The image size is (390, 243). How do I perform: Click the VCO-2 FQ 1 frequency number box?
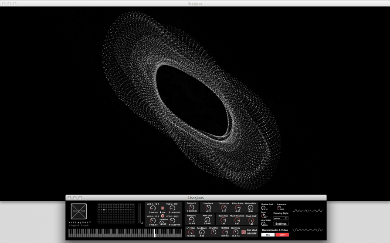(175, 213)
